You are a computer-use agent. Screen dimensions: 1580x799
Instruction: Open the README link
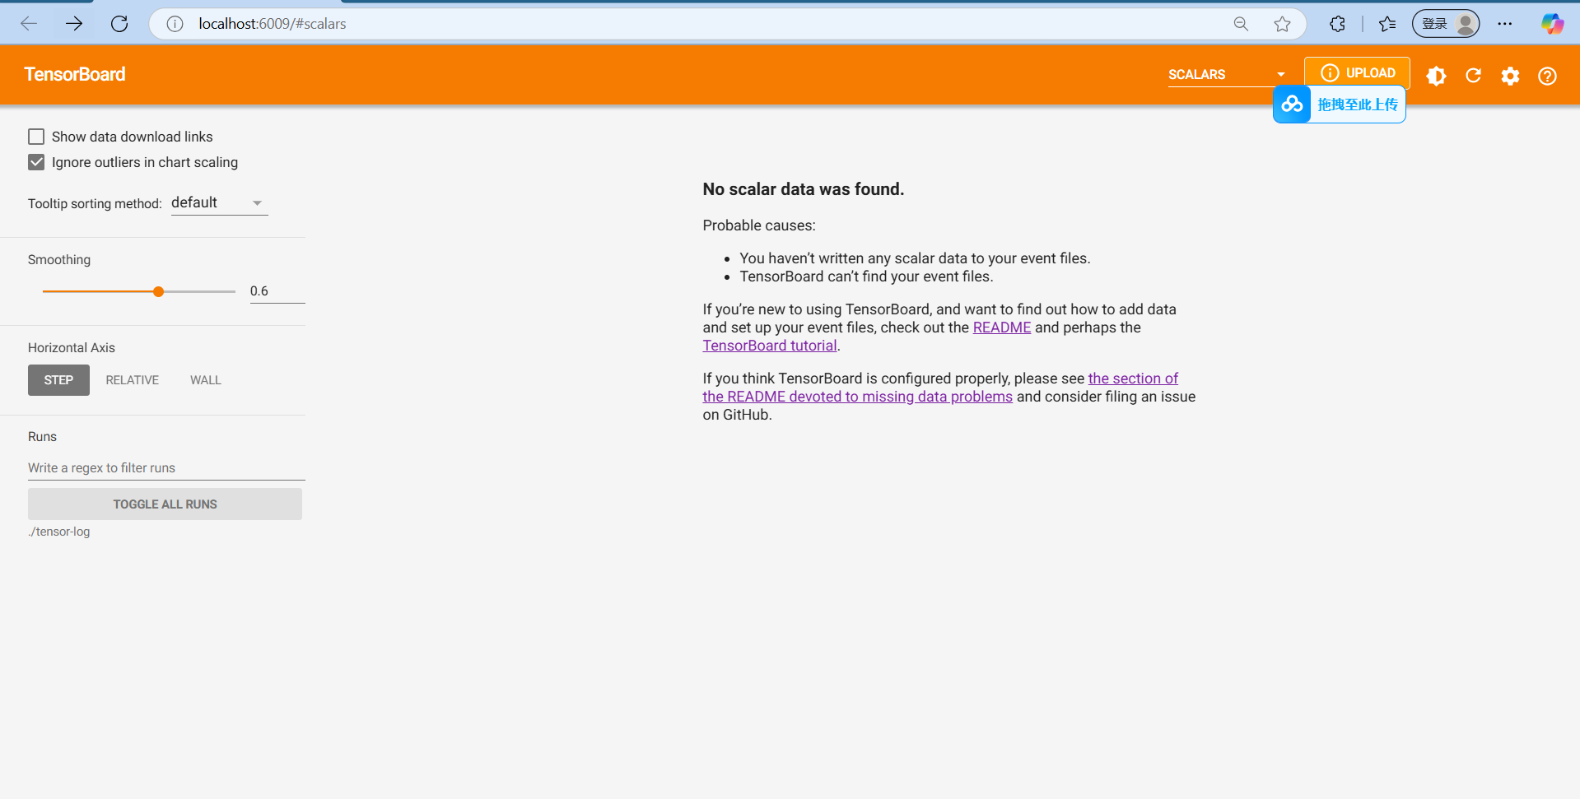(x=1002, y=327)
